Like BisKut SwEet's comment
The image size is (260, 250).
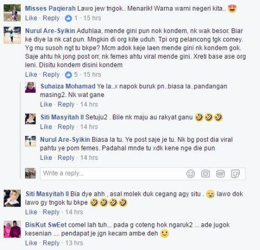31,243
